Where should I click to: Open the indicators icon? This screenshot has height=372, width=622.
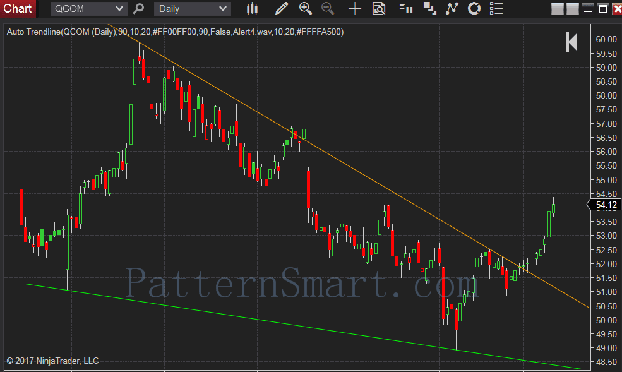(452, 8)
